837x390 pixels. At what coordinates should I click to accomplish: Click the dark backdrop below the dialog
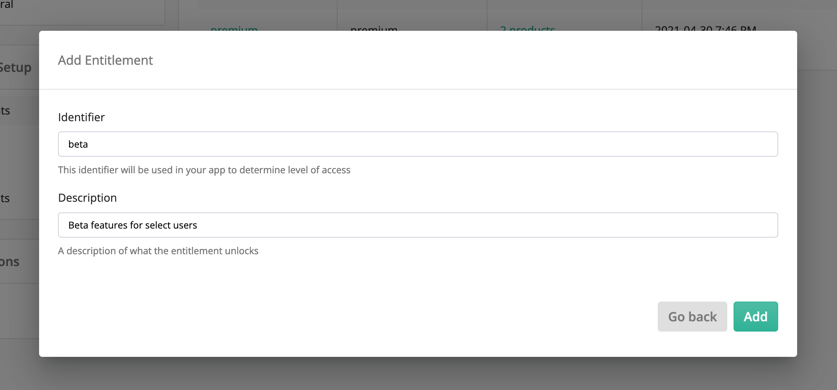(x=418, y=373)
